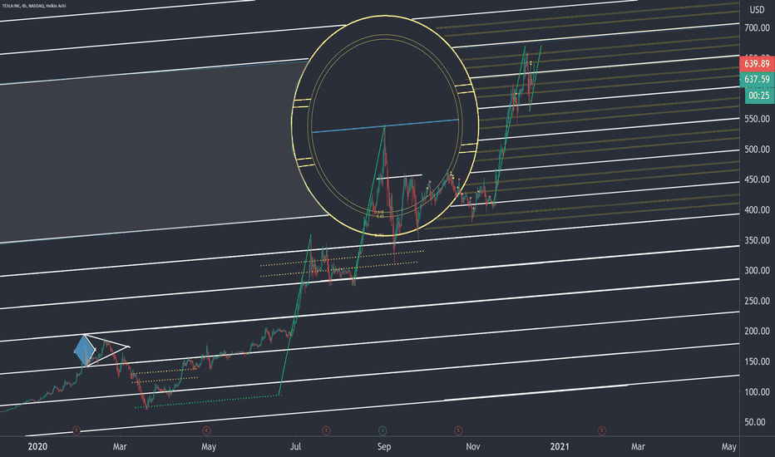Click the 450.00 price axis value

[x=758, y=179]
